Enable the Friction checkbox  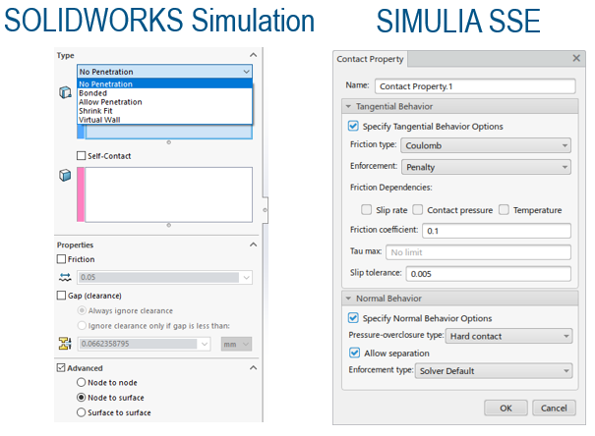tap(63, 259)
